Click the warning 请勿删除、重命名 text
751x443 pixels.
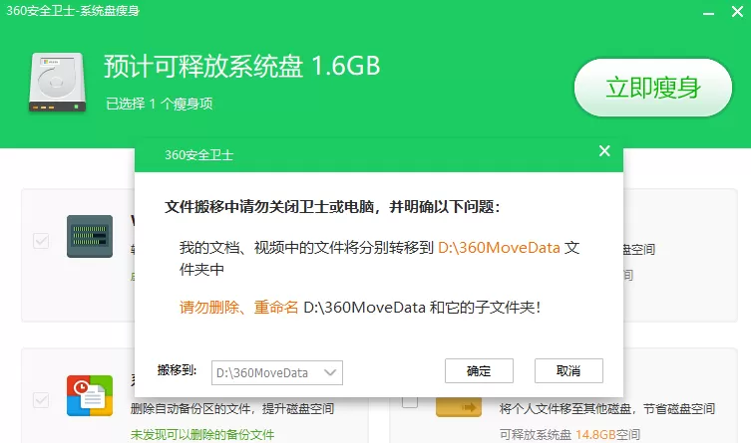tap(239, 308)
